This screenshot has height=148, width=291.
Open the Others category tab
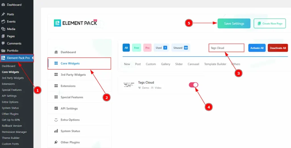[236, 64]
